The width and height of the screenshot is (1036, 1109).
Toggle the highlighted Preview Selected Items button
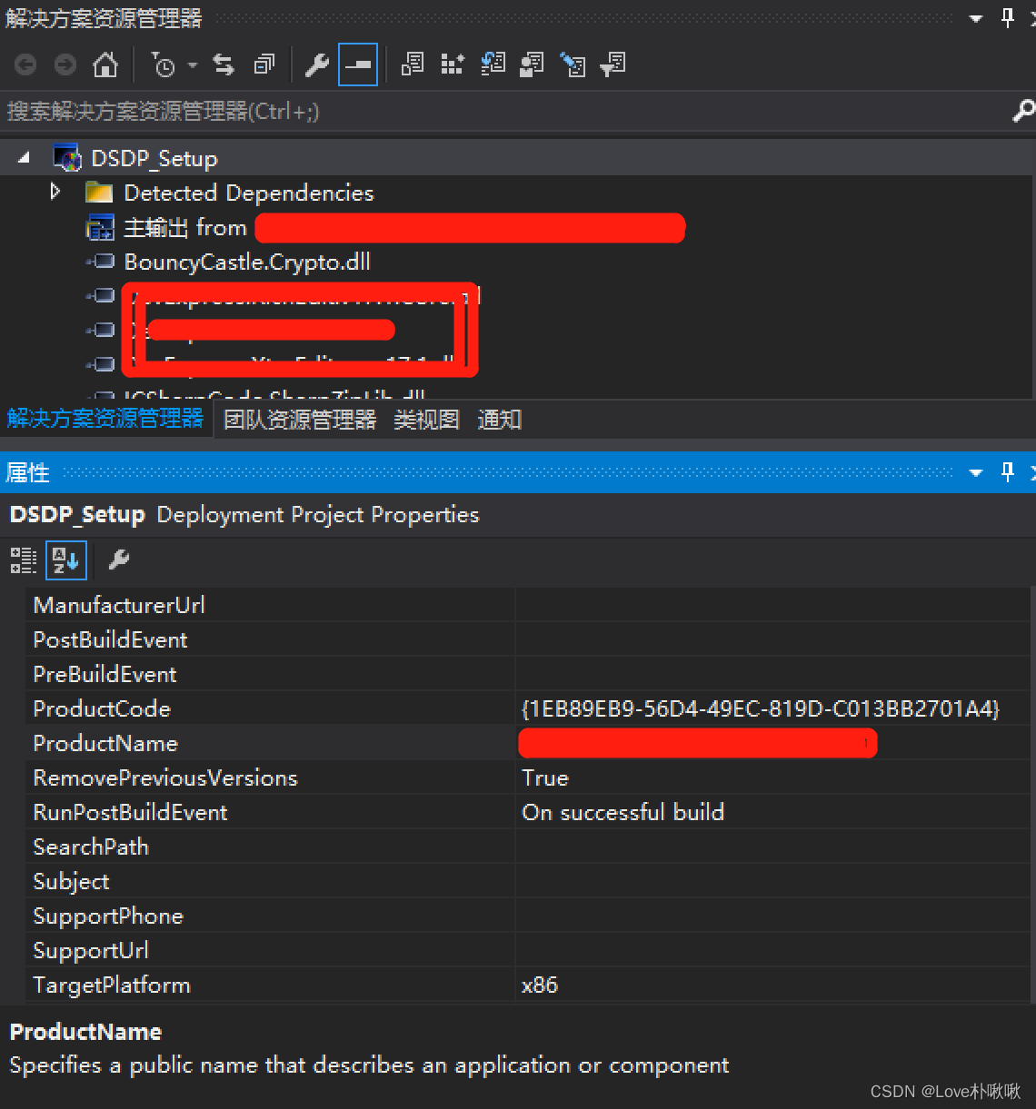click(x=358, y=65)
